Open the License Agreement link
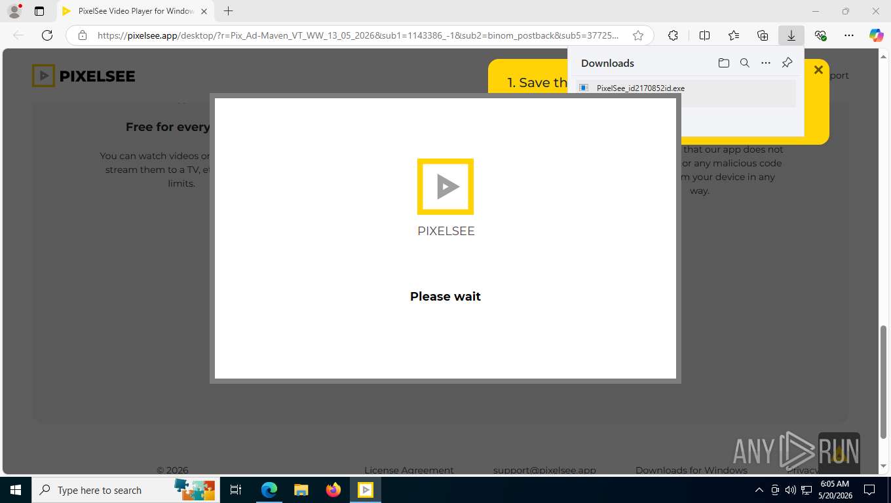Screen dimensions: 891x503 [x=409, y=470]
